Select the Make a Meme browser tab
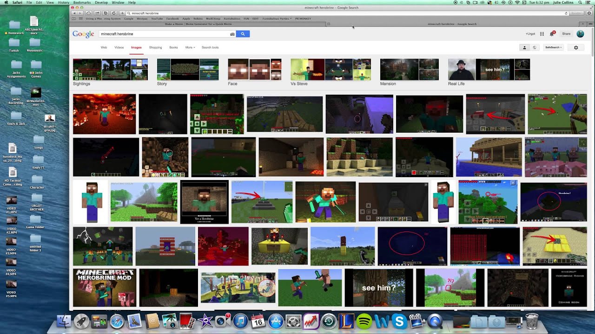The height and width of the screenshot is (334, 595). [x=198, y=24]
